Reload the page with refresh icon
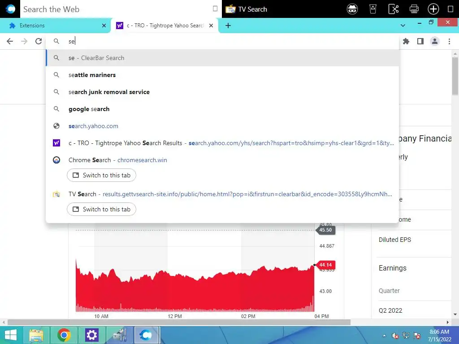 [39, 41]
